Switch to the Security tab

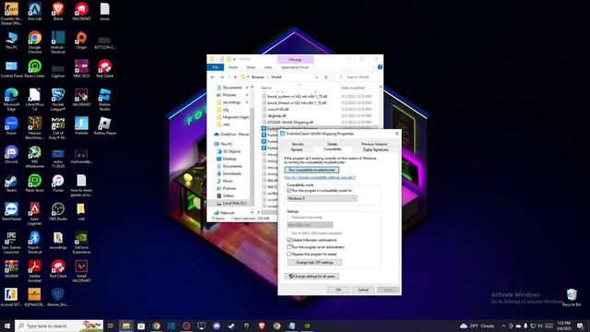[297, 144]
